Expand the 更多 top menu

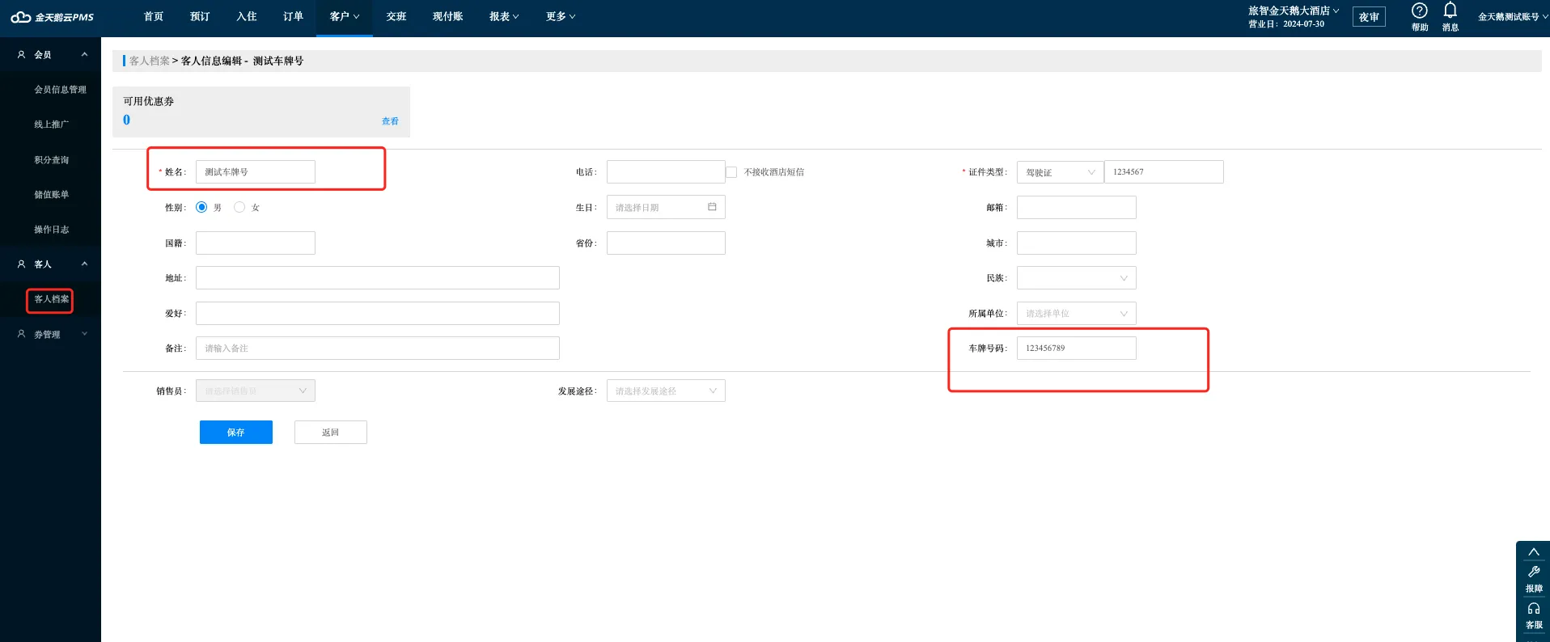pyautogui.click(x=561, y=16)
